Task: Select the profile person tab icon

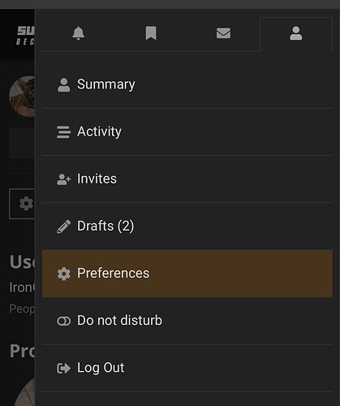Action: tap(296, 33)
